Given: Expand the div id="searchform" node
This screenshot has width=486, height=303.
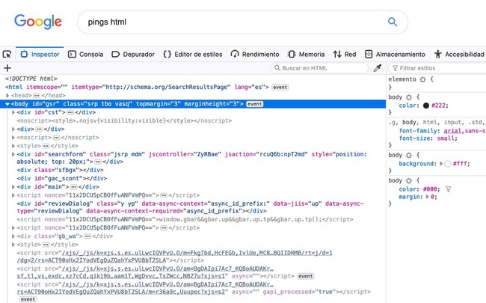Looking at the screenshot, I should click(x=13, y=154).
